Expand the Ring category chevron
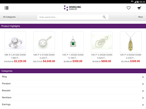The width and height of the screenshot is (146, 109). tap(143, 77)
